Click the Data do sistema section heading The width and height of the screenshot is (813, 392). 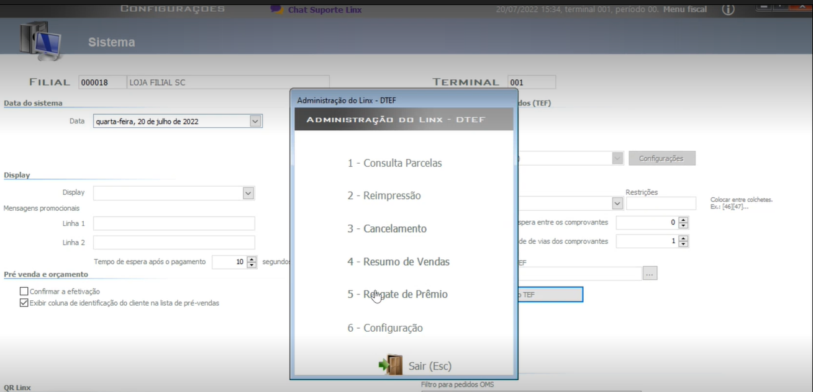tap(33, 103)
